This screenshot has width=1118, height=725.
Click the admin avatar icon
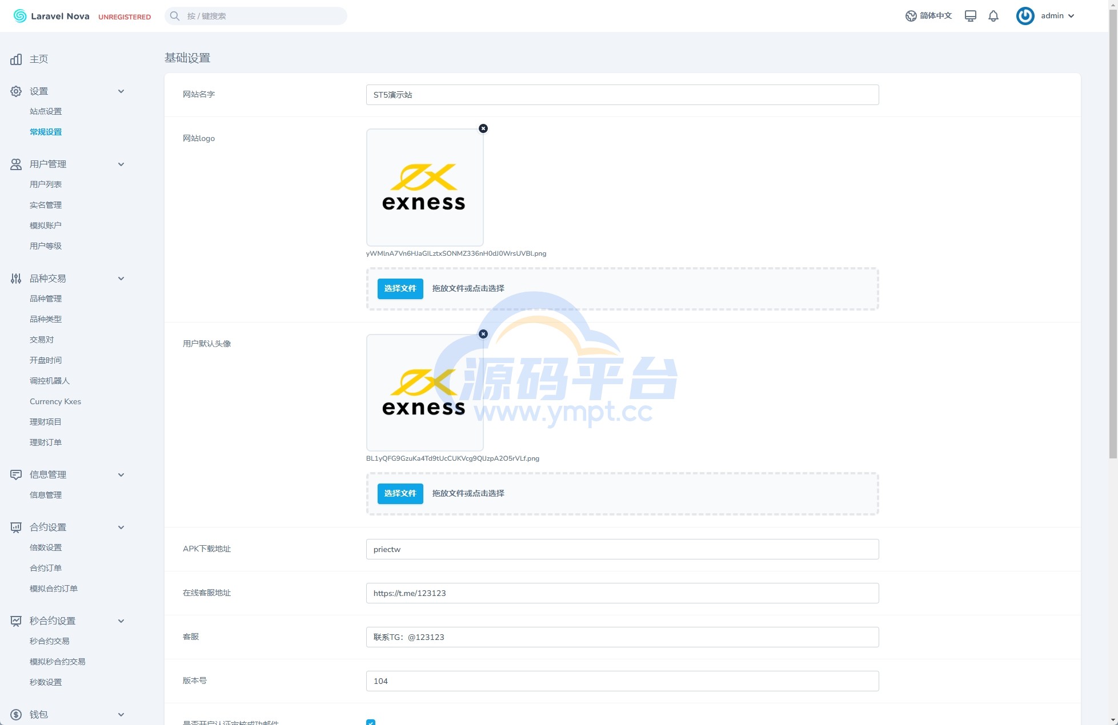1025,16
